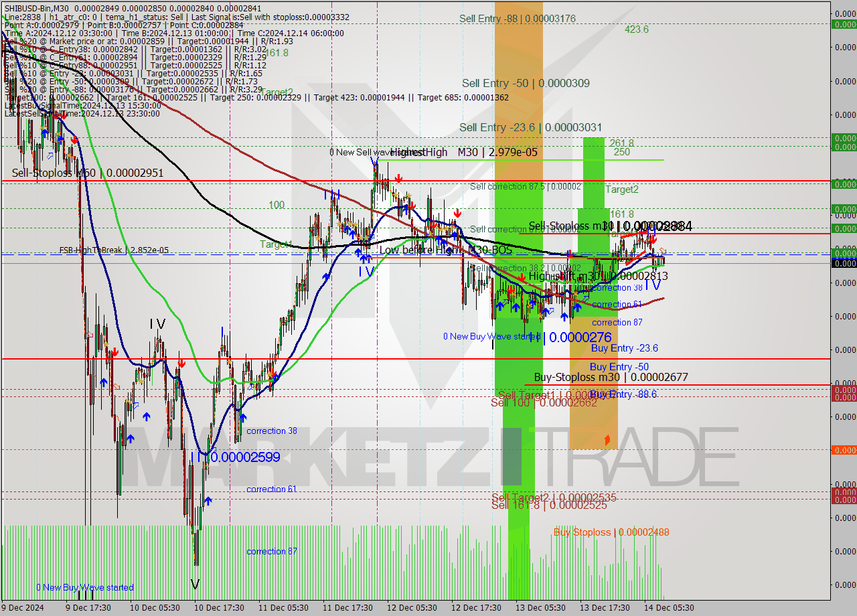Click the 'Buy-Stoploss m30 | 0.00002677' label
Image resolution: width=857 pixels, height=616 pixels.
611,377
